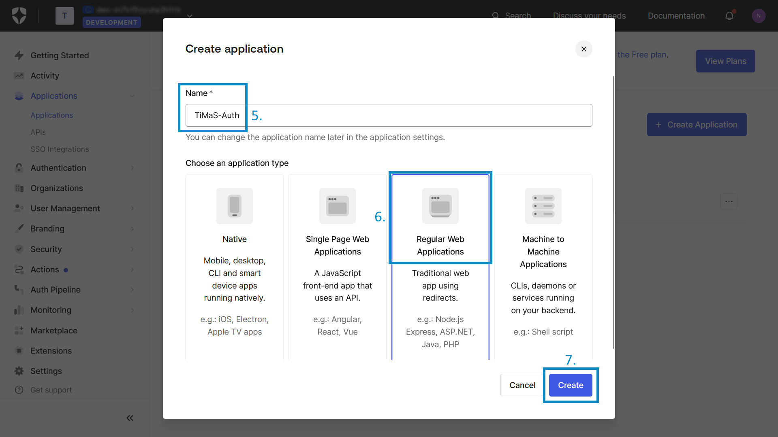Click View Plans button behind dialog
Viewport: 778px width, 437px height.
pyautogui.click(x=725, y=61)
